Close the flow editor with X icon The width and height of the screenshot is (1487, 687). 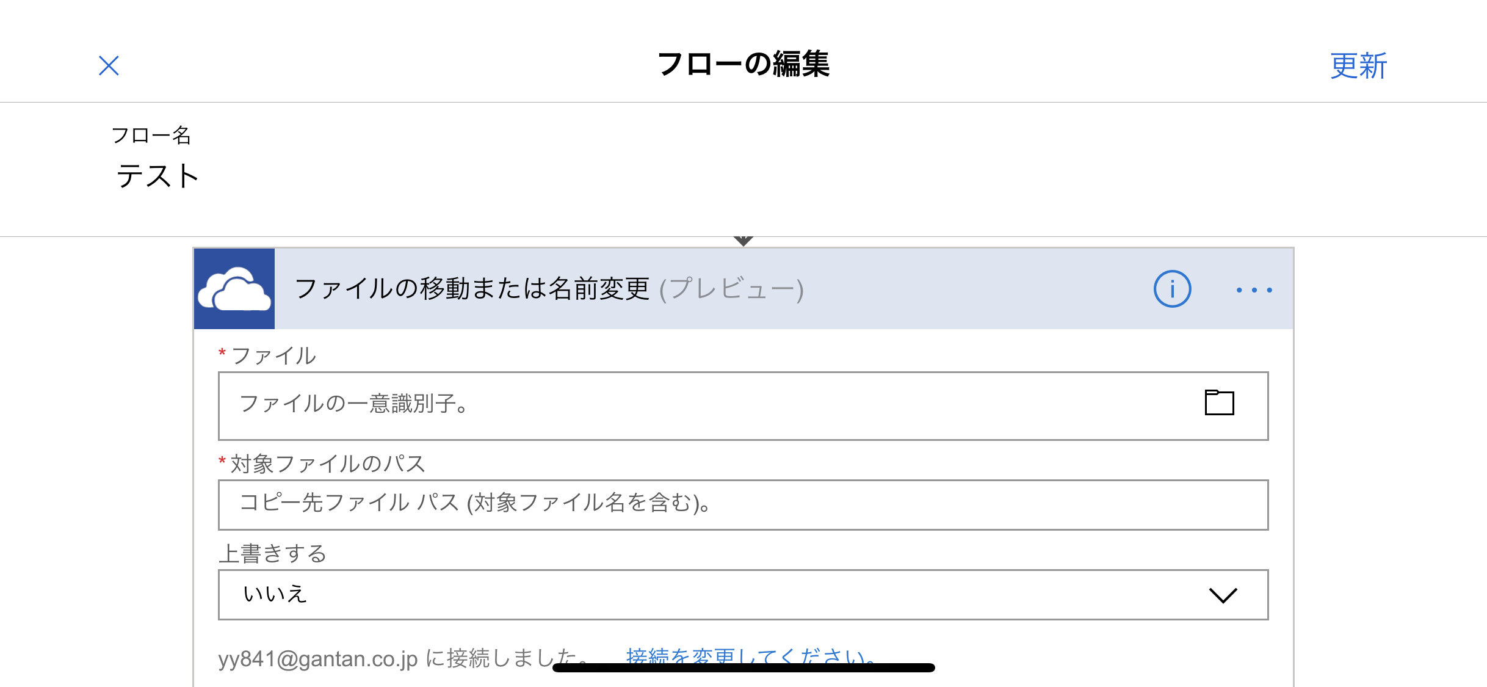[109, 65]
